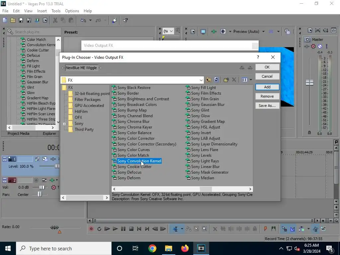
Task: Open the Insert menu
Action: coord(42,11)
